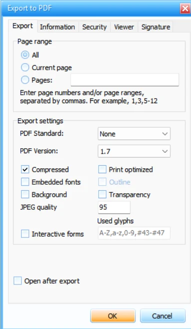Open the Security tab
The height and width of the screenshot is (329, 191).
(94, 27)
